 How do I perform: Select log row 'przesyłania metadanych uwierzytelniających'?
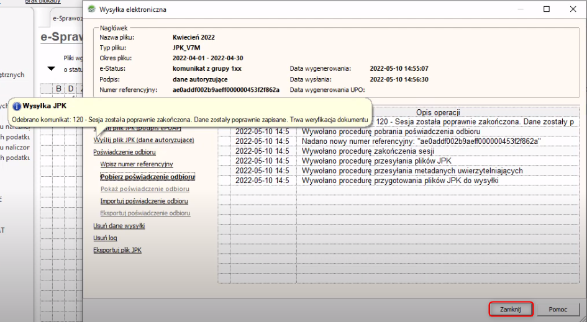(398, 171)
